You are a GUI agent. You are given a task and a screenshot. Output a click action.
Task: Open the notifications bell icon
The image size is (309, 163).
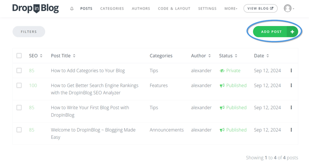point(72,9)
